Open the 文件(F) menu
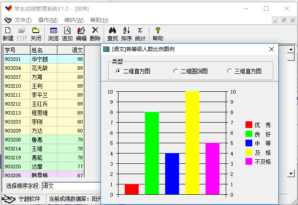This screenshot has width=298, height=205. [23, 20]
